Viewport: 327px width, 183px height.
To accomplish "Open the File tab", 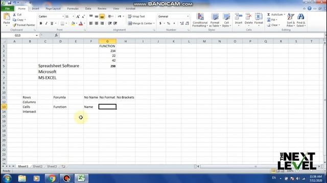I will (x=8, y=9).
